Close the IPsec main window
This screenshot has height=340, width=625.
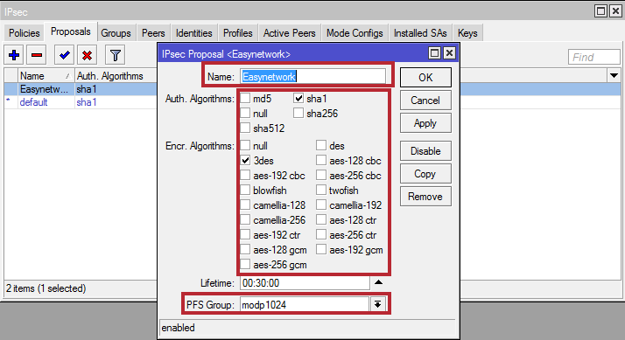point(615,11)
